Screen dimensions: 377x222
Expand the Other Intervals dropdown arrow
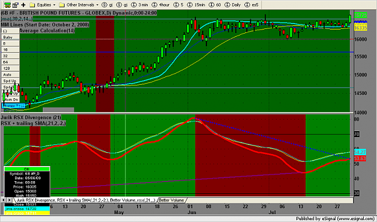(97, 5)
